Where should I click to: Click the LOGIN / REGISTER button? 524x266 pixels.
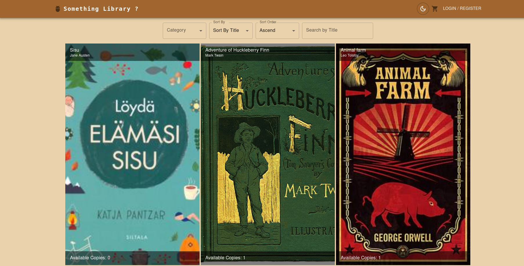pos(462,8)
